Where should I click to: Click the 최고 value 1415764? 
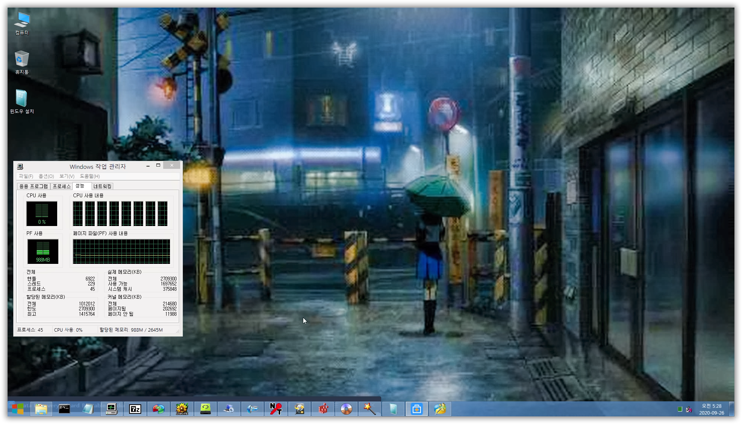tap(87, 314)
